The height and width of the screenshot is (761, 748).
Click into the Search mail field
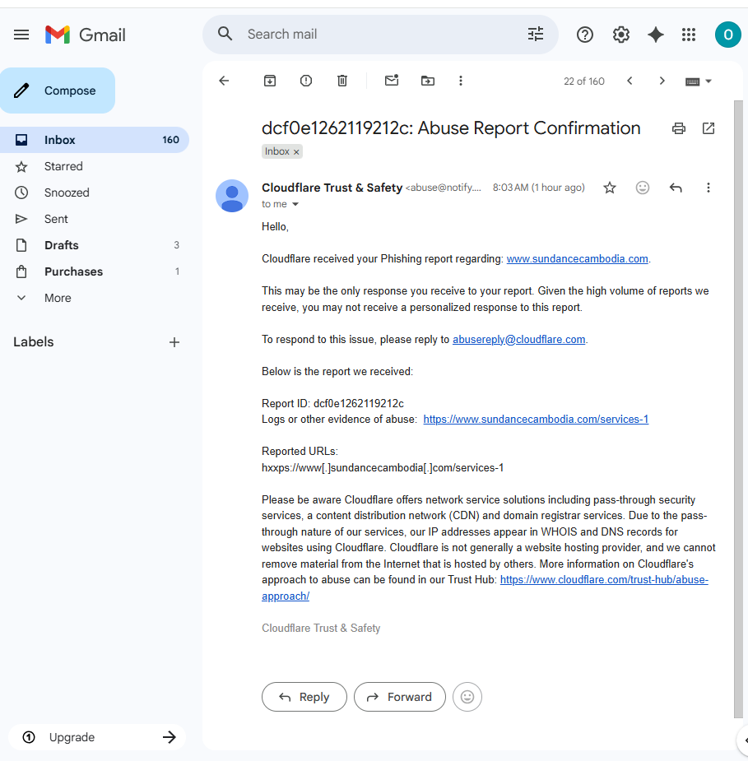coord(379,34)
